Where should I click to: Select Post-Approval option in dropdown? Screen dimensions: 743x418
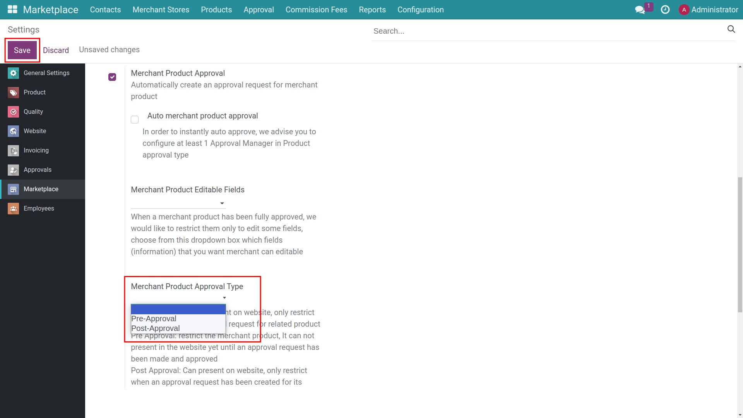tap(178, 328)
